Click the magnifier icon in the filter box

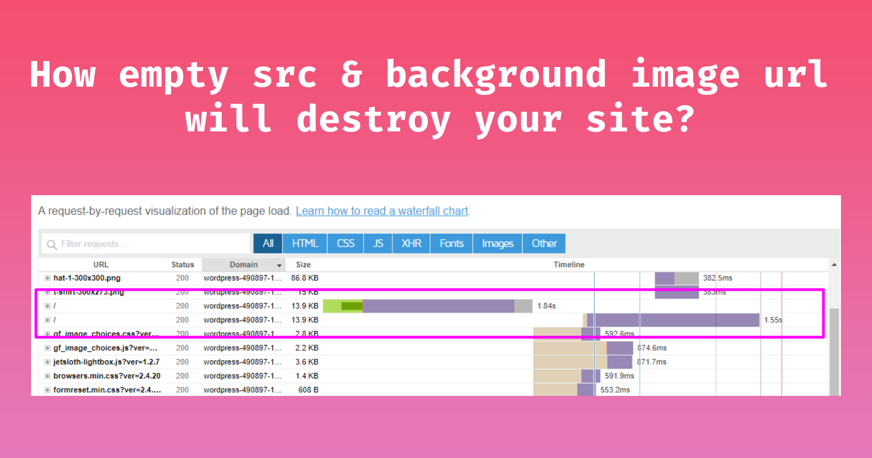(x=52, y=244)
